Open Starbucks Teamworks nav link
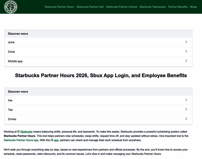Viewport: 202px width, 159px height. [x=153, y=7]
